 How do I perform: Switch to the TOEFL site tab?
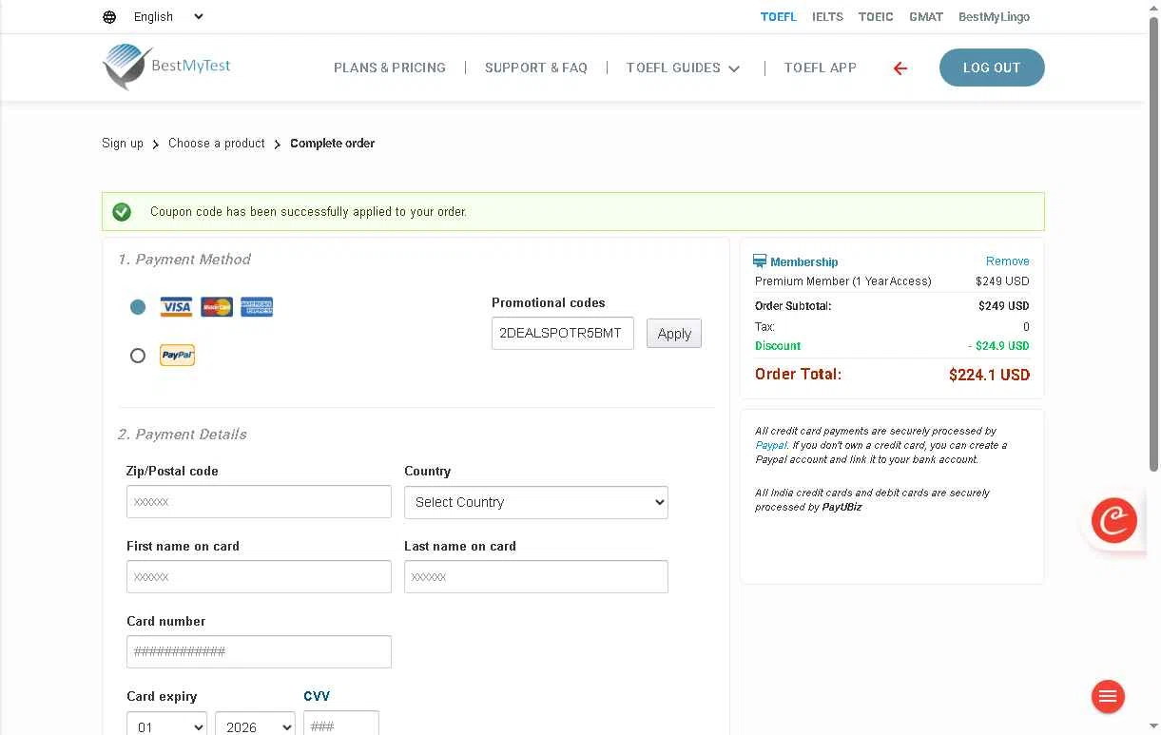coord(779,17)
